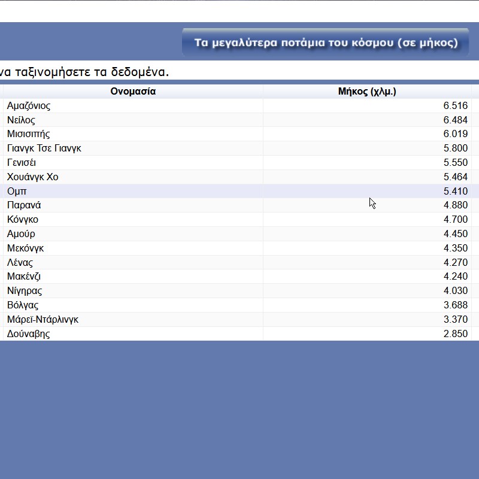Screen dimensions: 479x479
Task: Click the length value 6.019
Action: pos(455,134)
